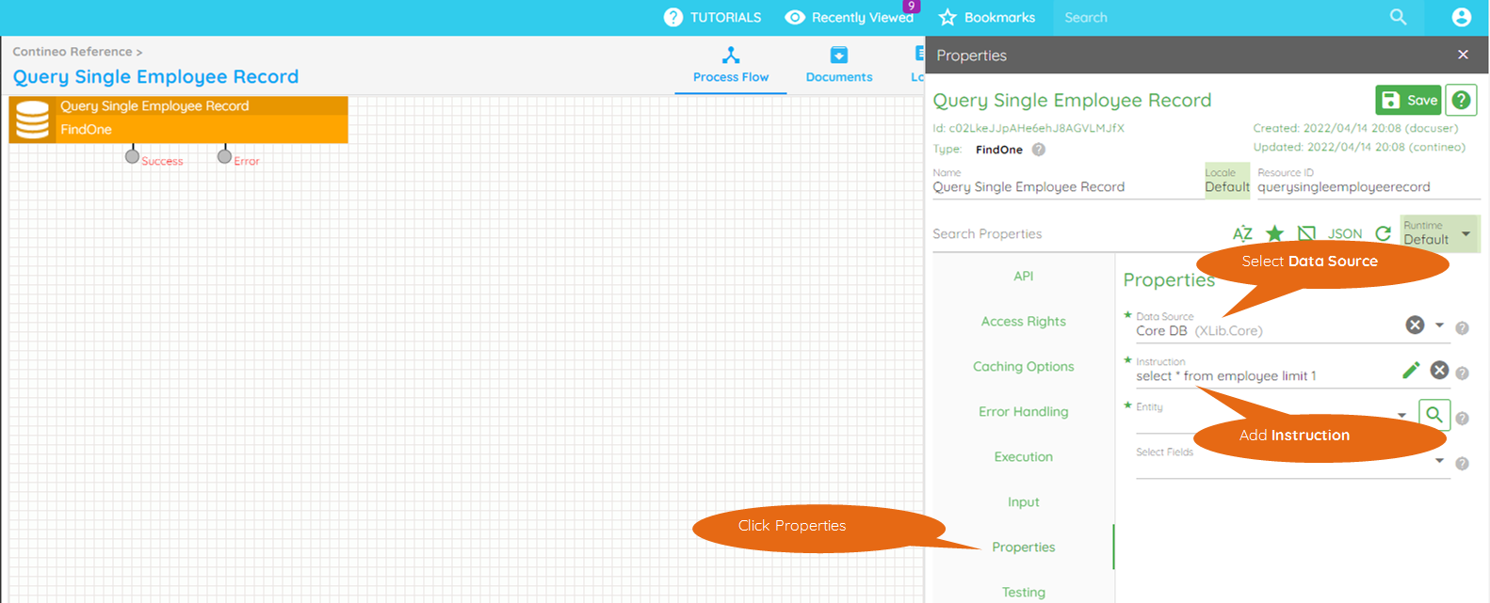Clear the Data Source value
The height and width of the screenshot is (603, 1490).
1415,325
